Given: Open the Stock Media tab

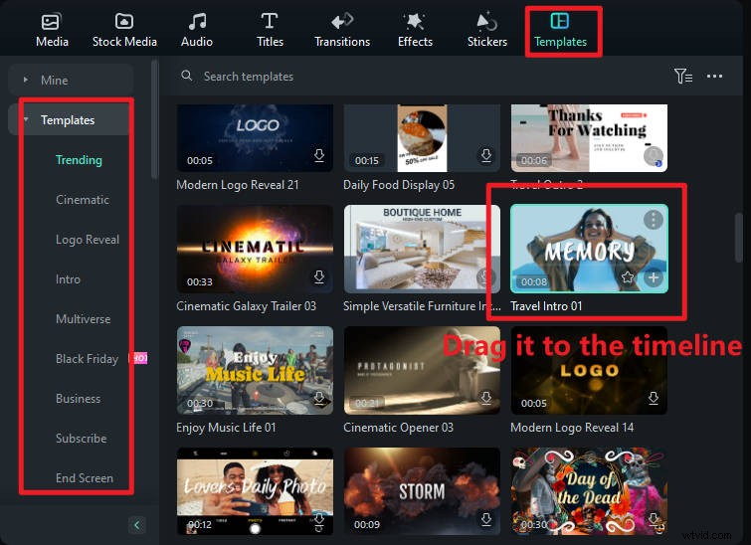Looking at the screenshot, I should point(124,31).
